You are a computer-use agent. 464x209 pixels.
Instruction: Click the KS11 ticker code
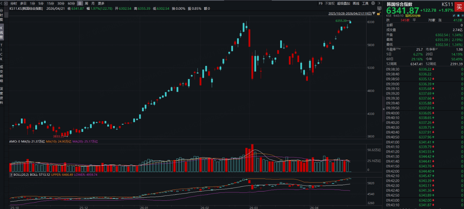click(447, 4)
